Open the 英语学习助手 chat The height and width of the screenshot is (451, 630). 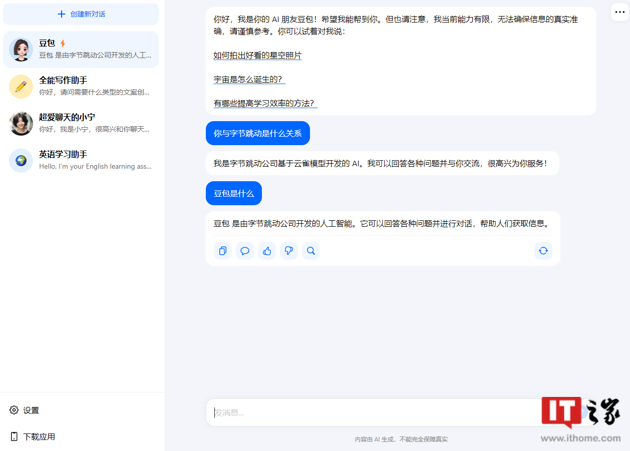click(80, 160)
